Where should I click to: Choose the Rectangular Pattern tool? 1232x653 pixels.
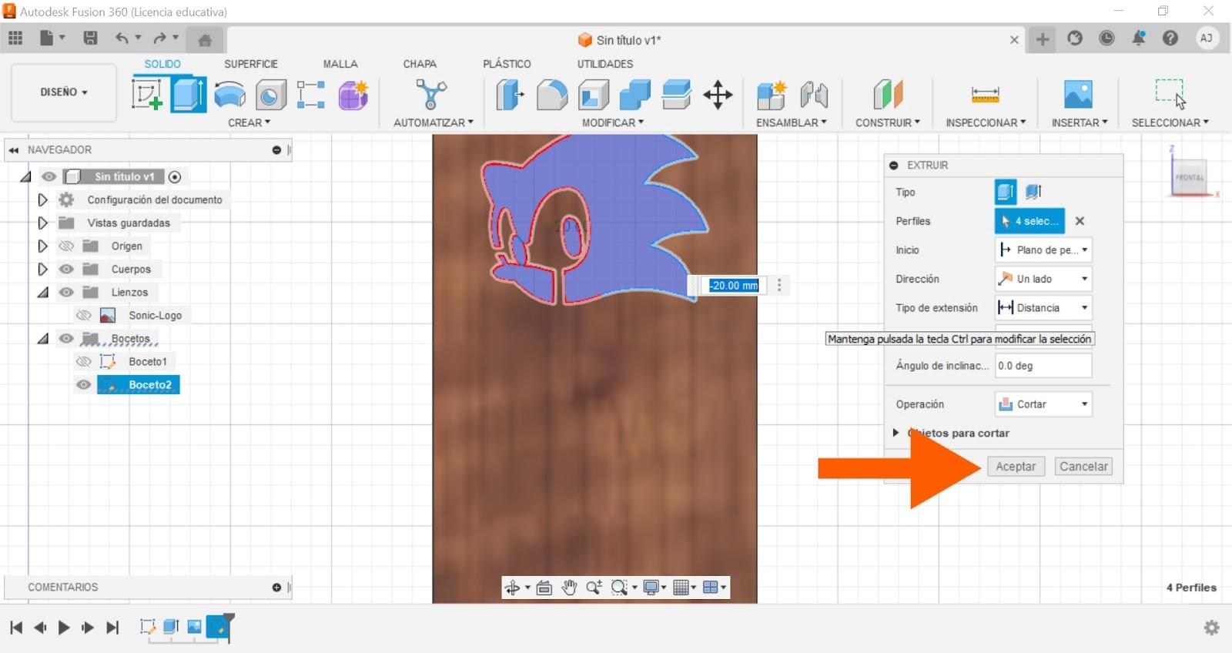(x=311, y=95)
